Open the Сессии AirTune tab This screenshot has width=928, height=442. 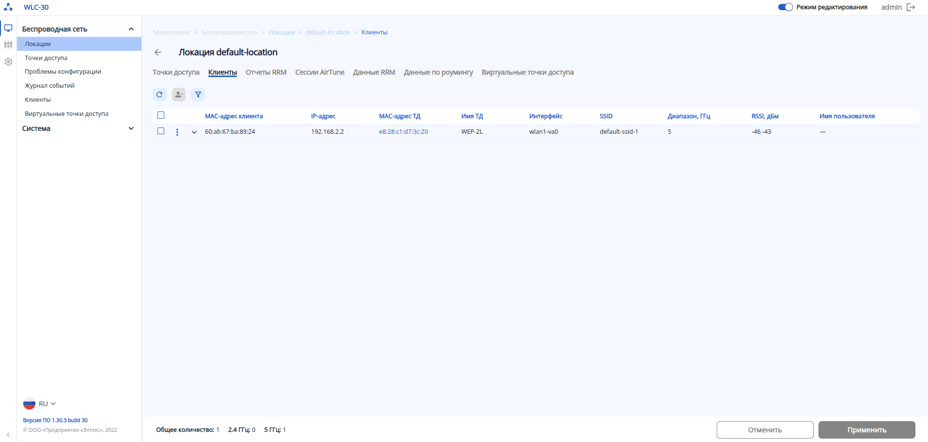click(x=320, y=72)
